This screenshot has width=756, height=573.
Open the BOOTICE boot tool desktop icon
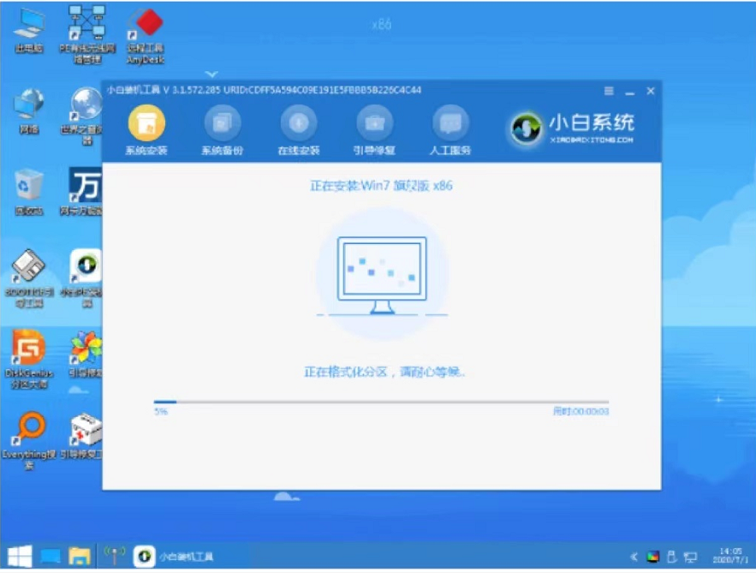(x=29, y=278)
